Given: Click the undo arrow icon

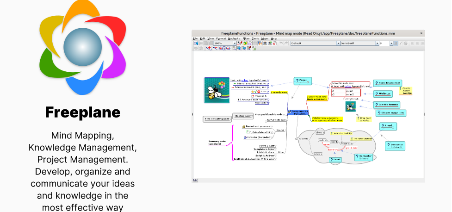Looking at the screenshot, I should (281, 43).
